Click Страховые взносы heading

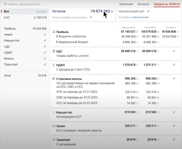pos(69,79)
